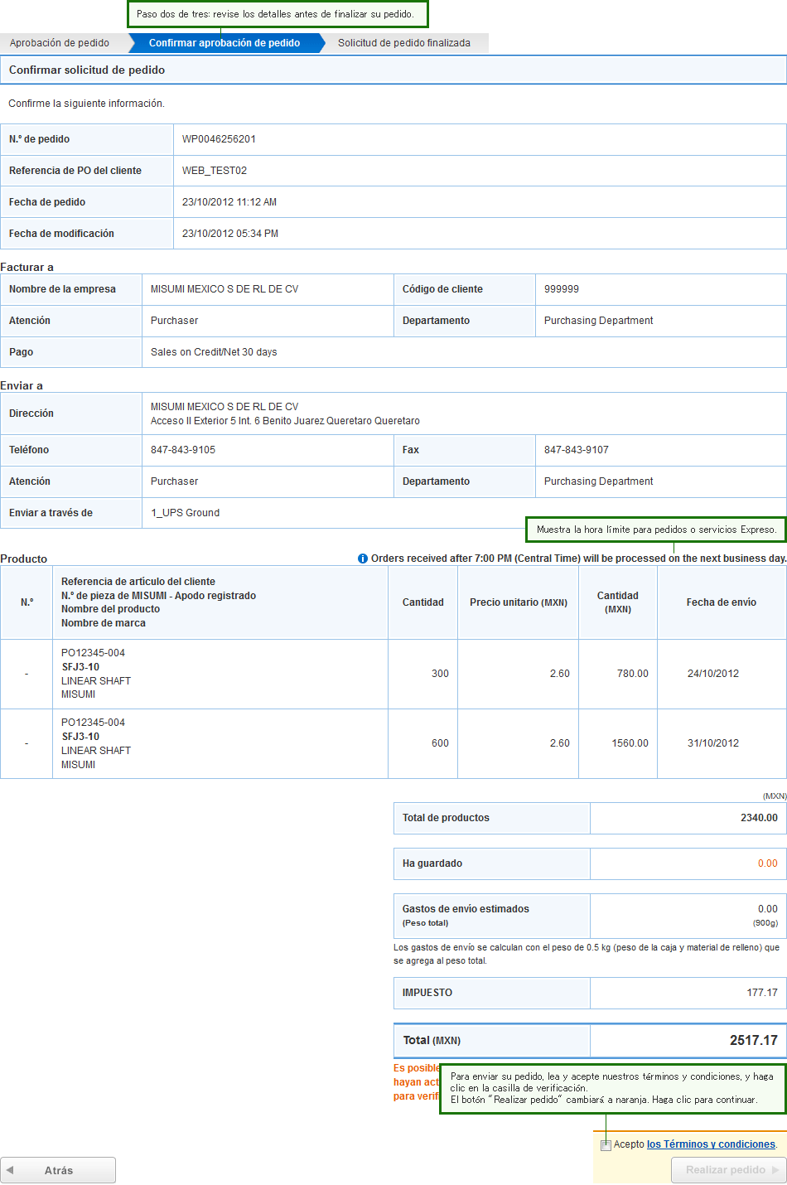Click the Total de productos value 2340.00
This screenshot has width=787, height=1185.
(759, 818)
